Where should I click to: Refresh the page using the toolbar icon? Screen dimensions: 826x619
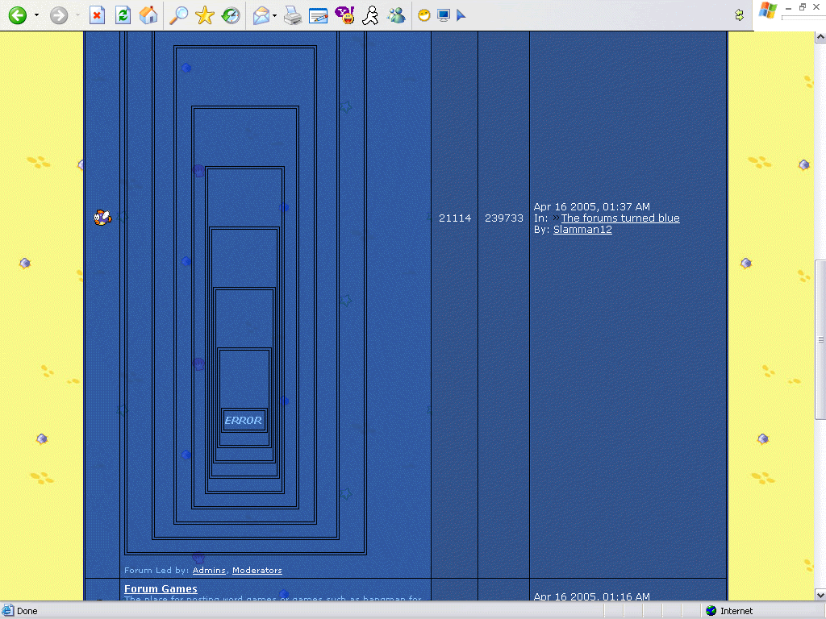pos(123,15)
